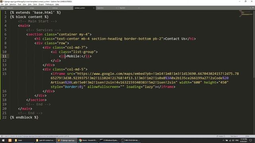
Task: Open the Selection menu
Action: pyautogui.click(x=13, y=4)
